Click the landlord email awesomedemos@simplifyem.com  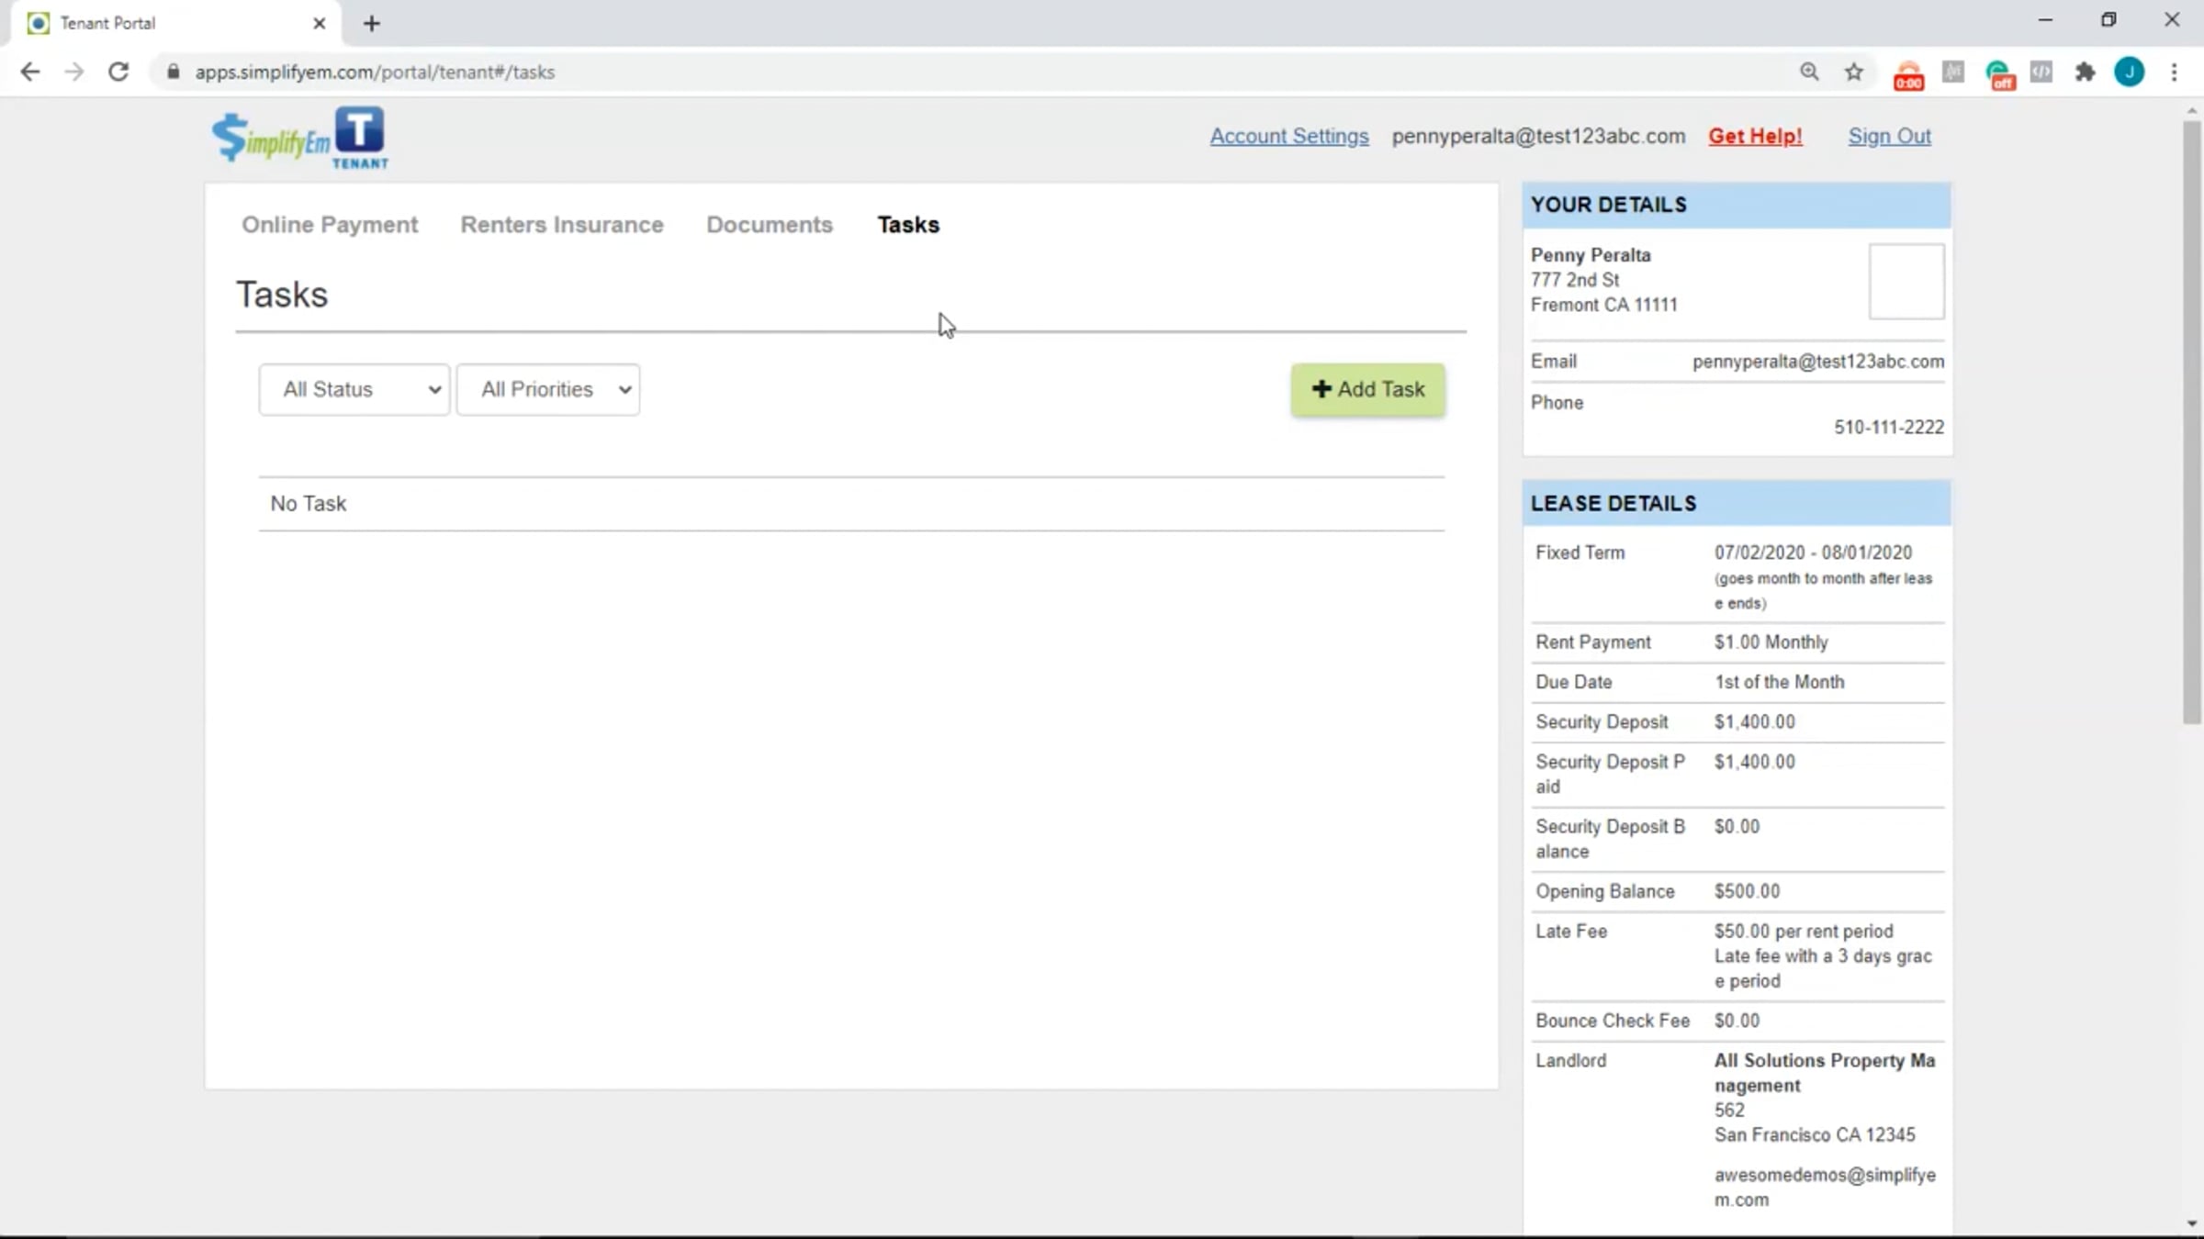coord(1825,1187)
